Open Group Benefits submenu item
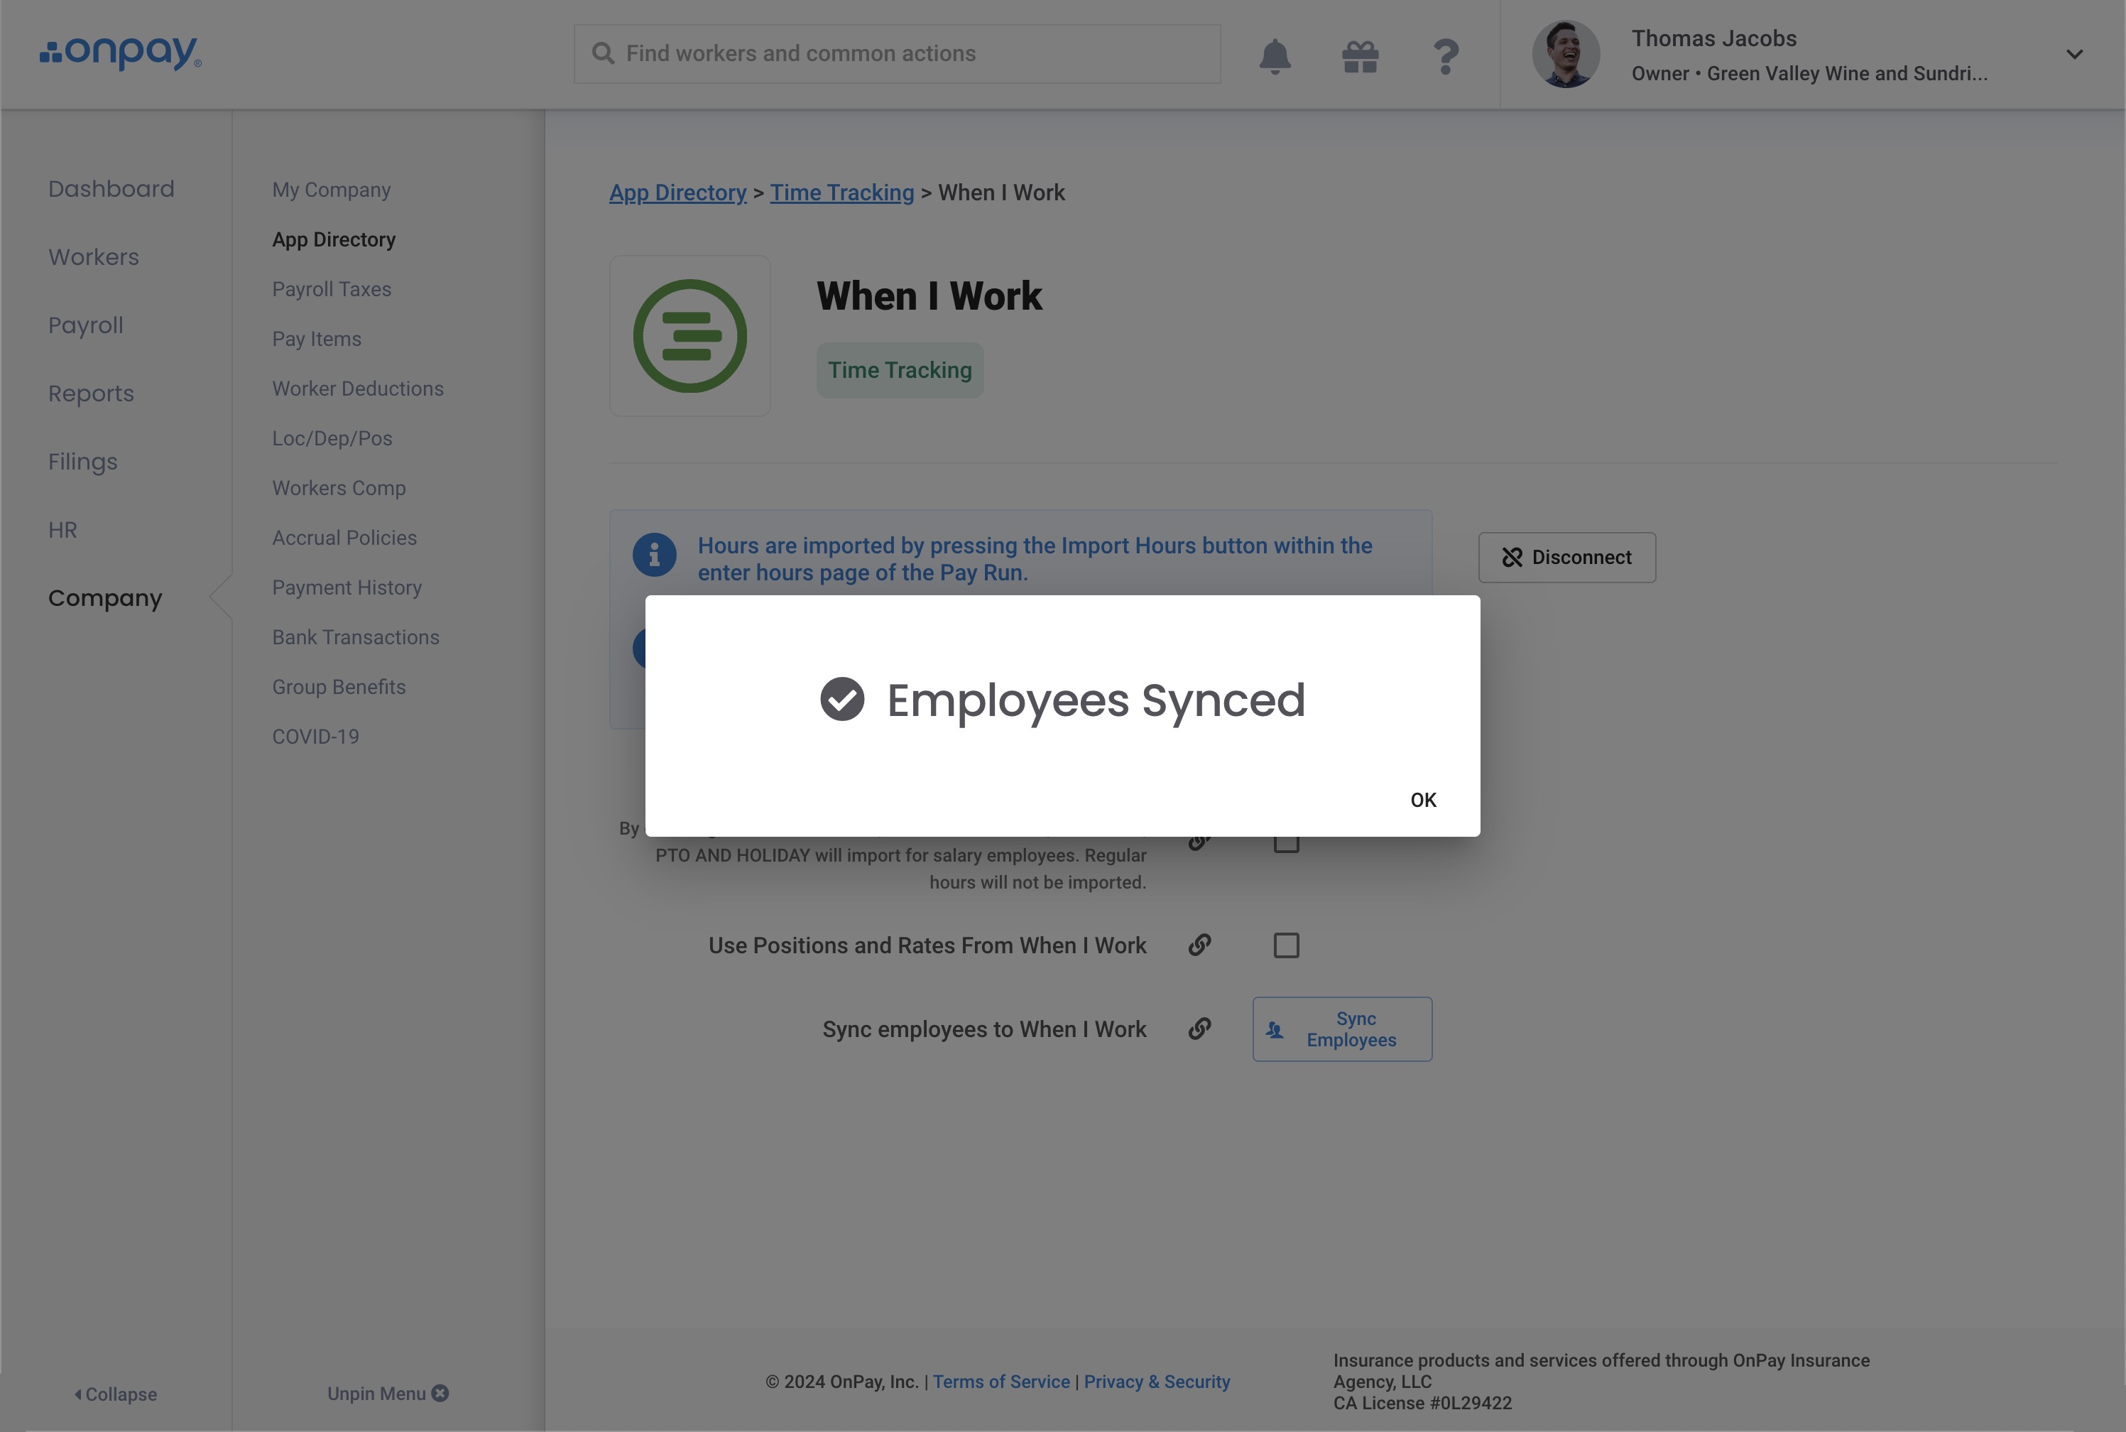2126x1432 pixels. coord(339,687)
